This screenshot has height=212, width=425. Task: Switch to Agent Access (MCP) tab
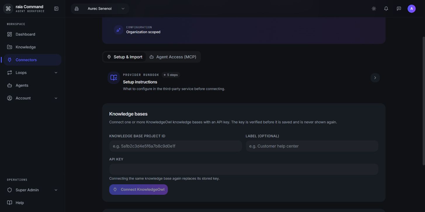point(173,57)
